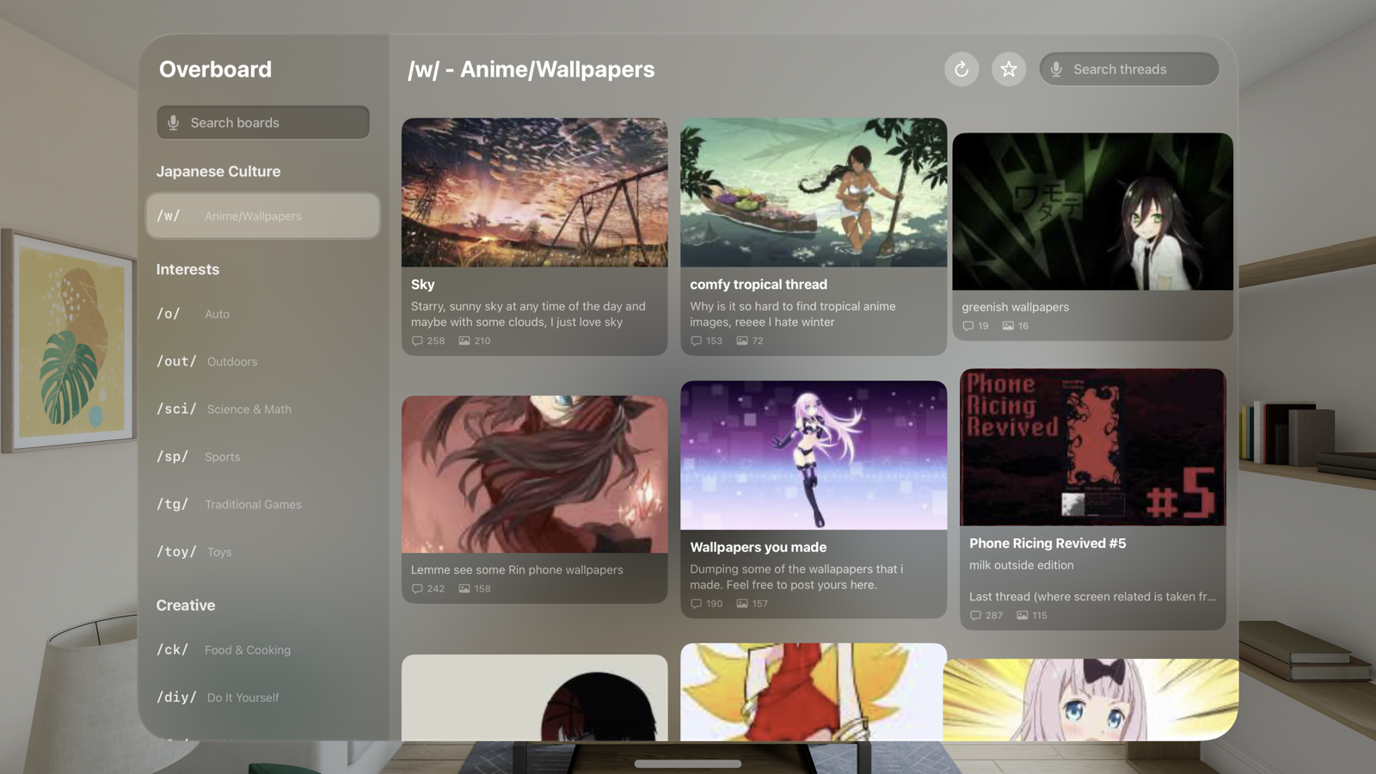
Task: Toggle the favorite star for this board
Action: (1009, 69)
